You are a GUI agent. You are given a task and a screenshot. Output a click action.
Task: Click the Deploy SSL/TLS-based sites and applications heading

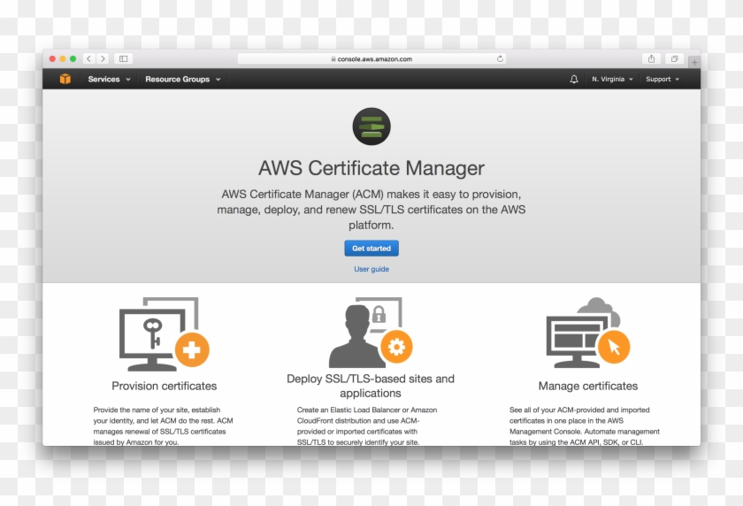pyautogui.click(x=371, y=386)
